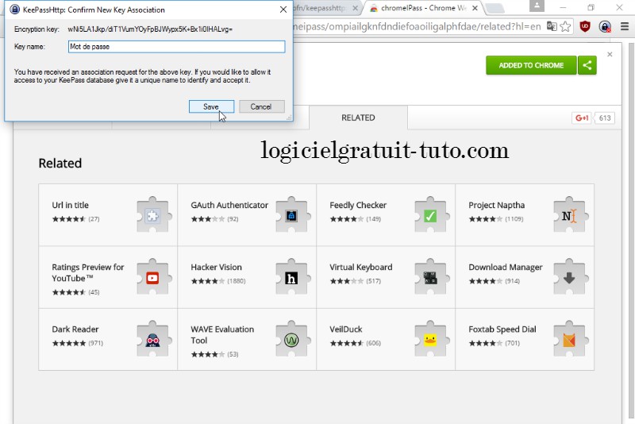Click the Url in title name

[70, 205]
